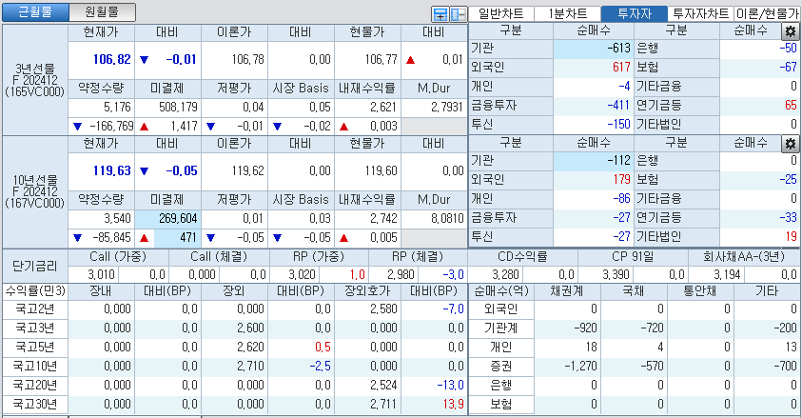Select the 국고10년 row label

35,366
